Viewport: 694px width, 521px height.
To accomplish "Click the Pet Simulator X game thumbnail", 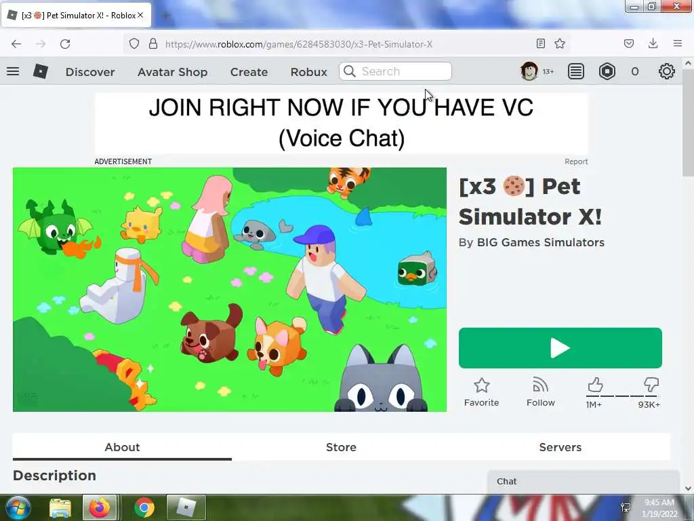I will pos(230,289).
